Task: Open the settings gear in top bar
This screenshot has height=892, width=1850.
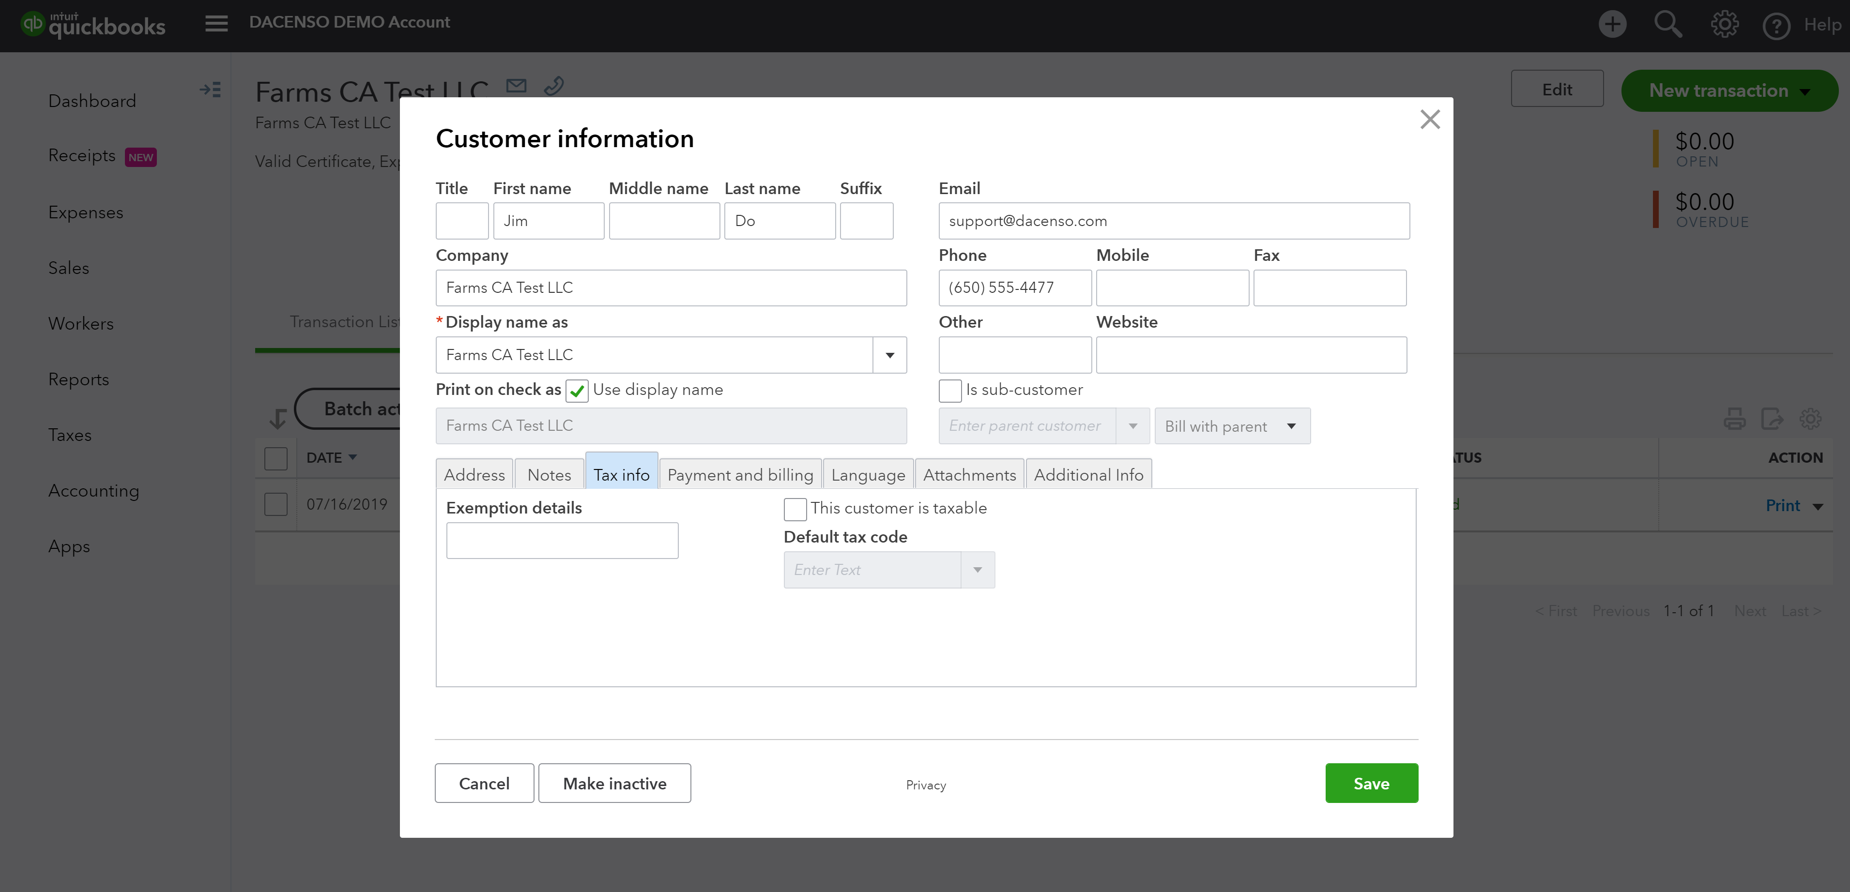Action: coord(1724,24)
